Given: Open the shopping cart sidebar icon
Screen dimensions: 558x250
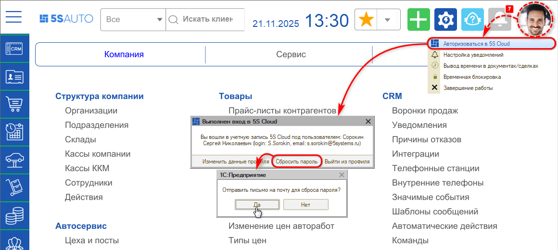Looking at the screenshot, I should click(x=14, y=104).
